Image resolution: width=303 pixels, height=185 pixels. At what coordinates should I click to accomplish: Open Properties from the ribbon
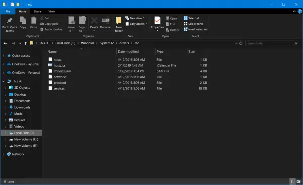(157, 24)
